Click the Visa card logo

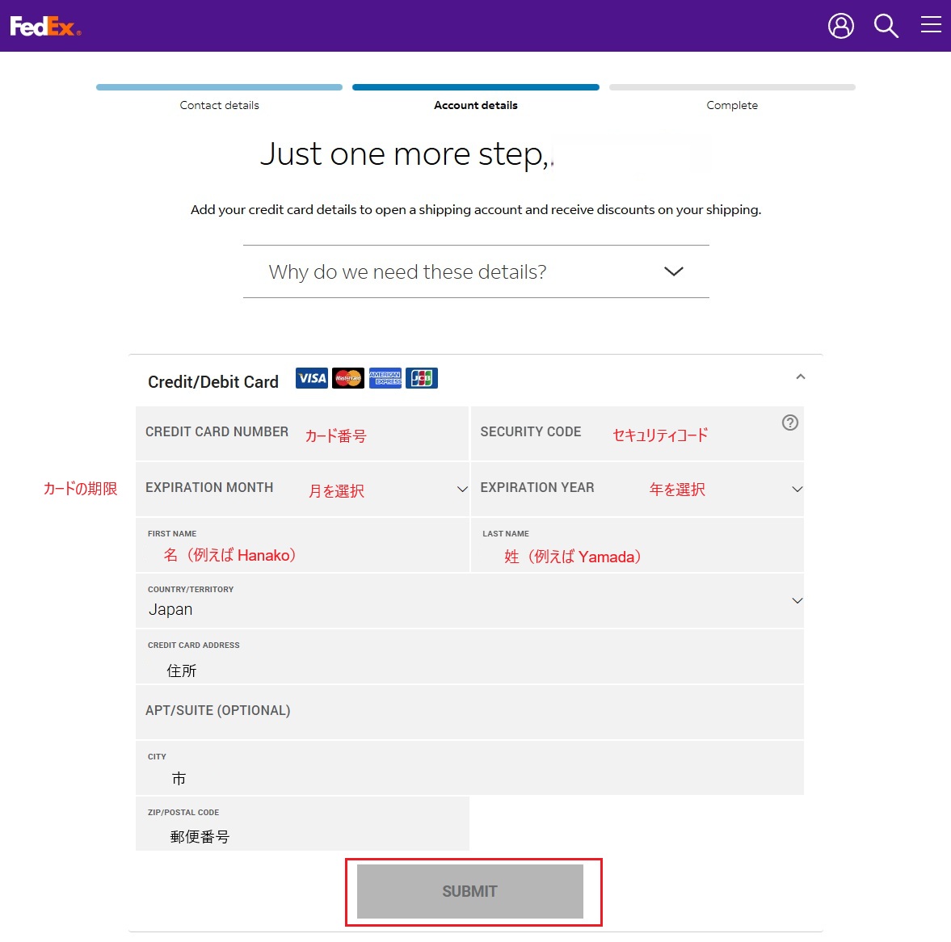click(312, 378)
